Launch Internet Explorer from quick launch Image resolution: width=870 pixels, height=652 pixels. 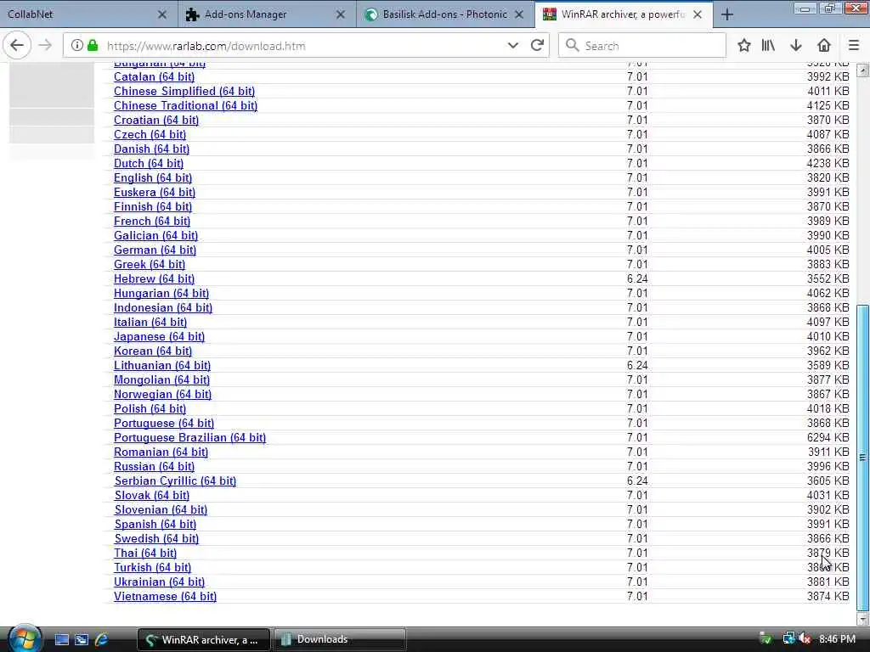(x=102, y=639)
